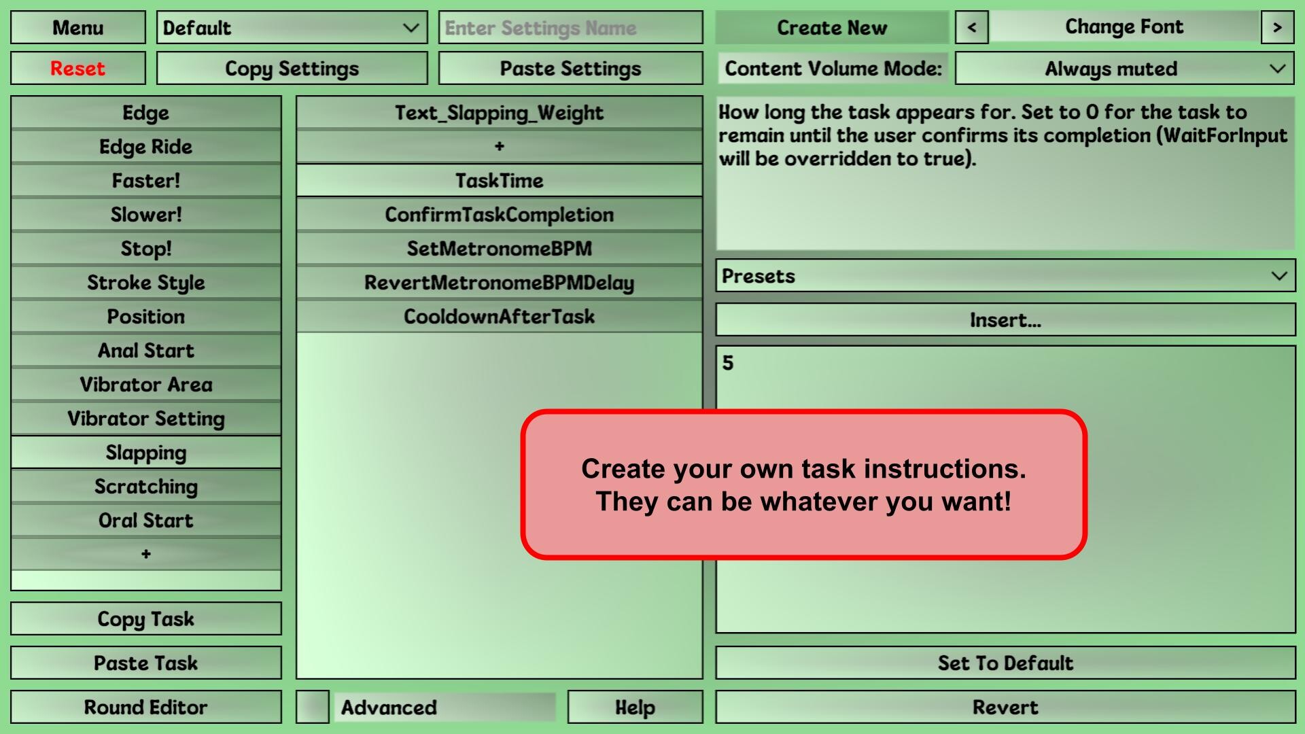The height and width of the screenshot is (734, 1305).
Task: Select SetMetronomeBPM property
Action: coord(499,249)
